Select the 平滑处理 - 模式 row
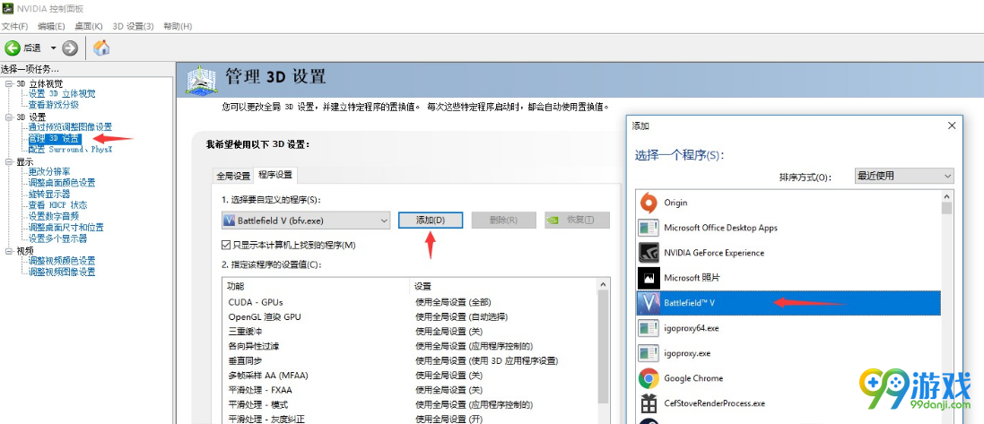984x424 pixels. [410, 404]
